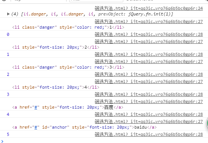Open the :28 source link beside output 0
Viewport: 208px width, 143px height.
point(149,34)
